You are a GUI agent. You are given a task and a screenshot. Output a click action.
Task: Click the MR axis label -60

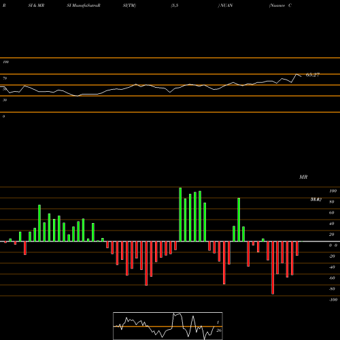pos(332,278)
